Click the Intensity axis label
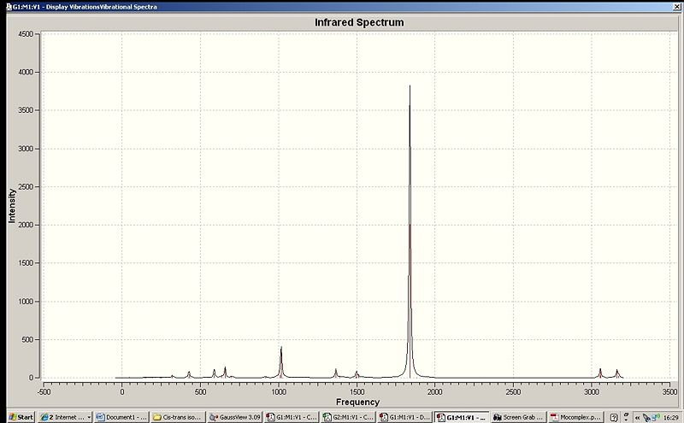 point(12,206)
